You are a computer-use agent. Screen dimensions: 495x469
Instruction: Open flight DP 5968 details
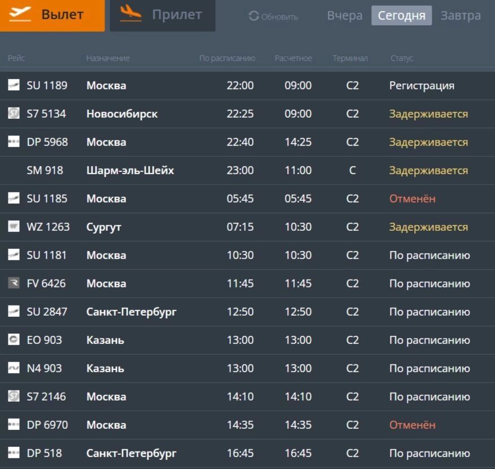coord(248,142)
